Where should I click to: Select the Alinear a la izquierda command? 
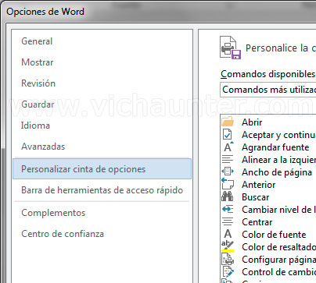click(278, 160)
